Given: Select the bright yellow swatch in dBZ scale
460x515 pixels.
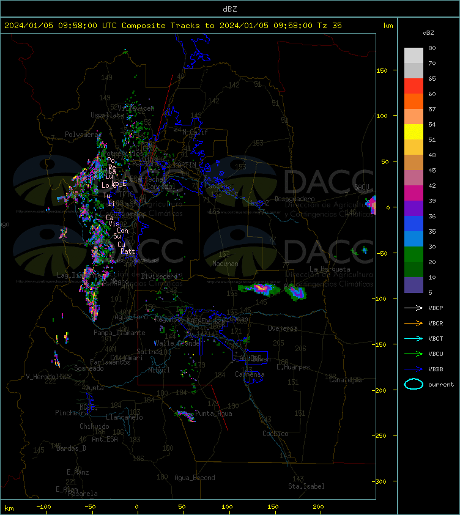Looking at the screenshot, I should tap(414, 132).
